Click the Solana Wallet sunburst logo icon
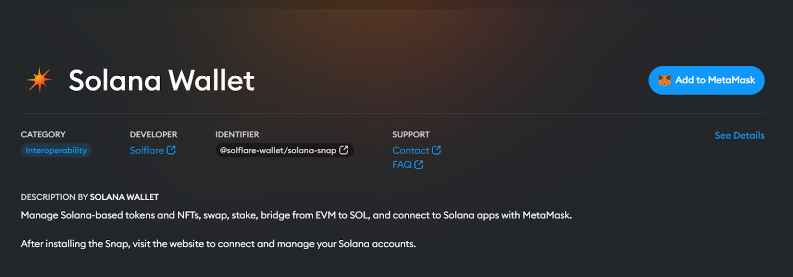The height and width of the screenshot is (277, 793). point(40,80)
